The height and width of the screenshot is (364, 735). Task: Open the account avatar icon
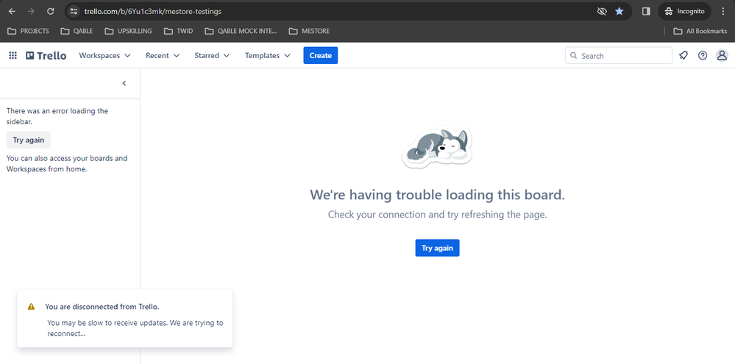tap(722, 55)
